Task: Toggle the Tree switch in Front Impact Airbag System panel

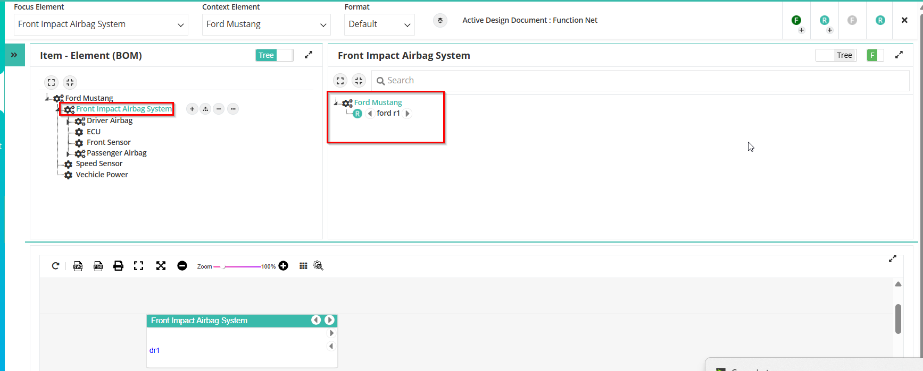Action: point(836,55)
